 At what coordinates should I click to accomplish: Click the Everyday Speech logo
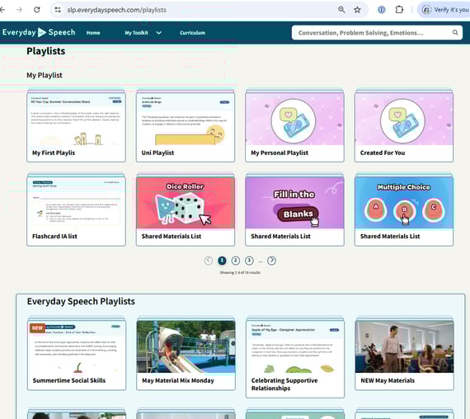(39, 32)
